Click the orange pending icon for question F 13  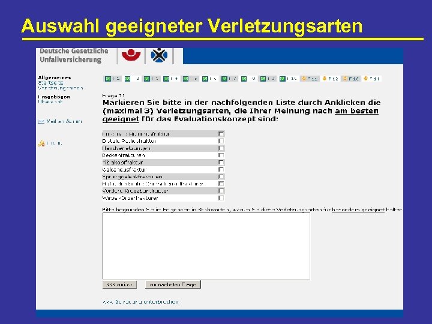point(345,79)
